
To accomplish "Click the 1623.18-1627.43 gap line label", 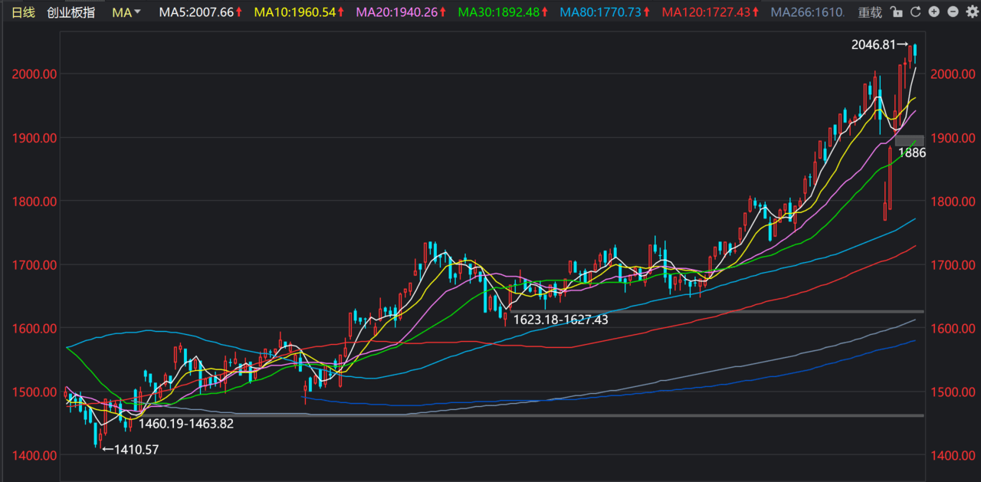I will tap(560, 320).
